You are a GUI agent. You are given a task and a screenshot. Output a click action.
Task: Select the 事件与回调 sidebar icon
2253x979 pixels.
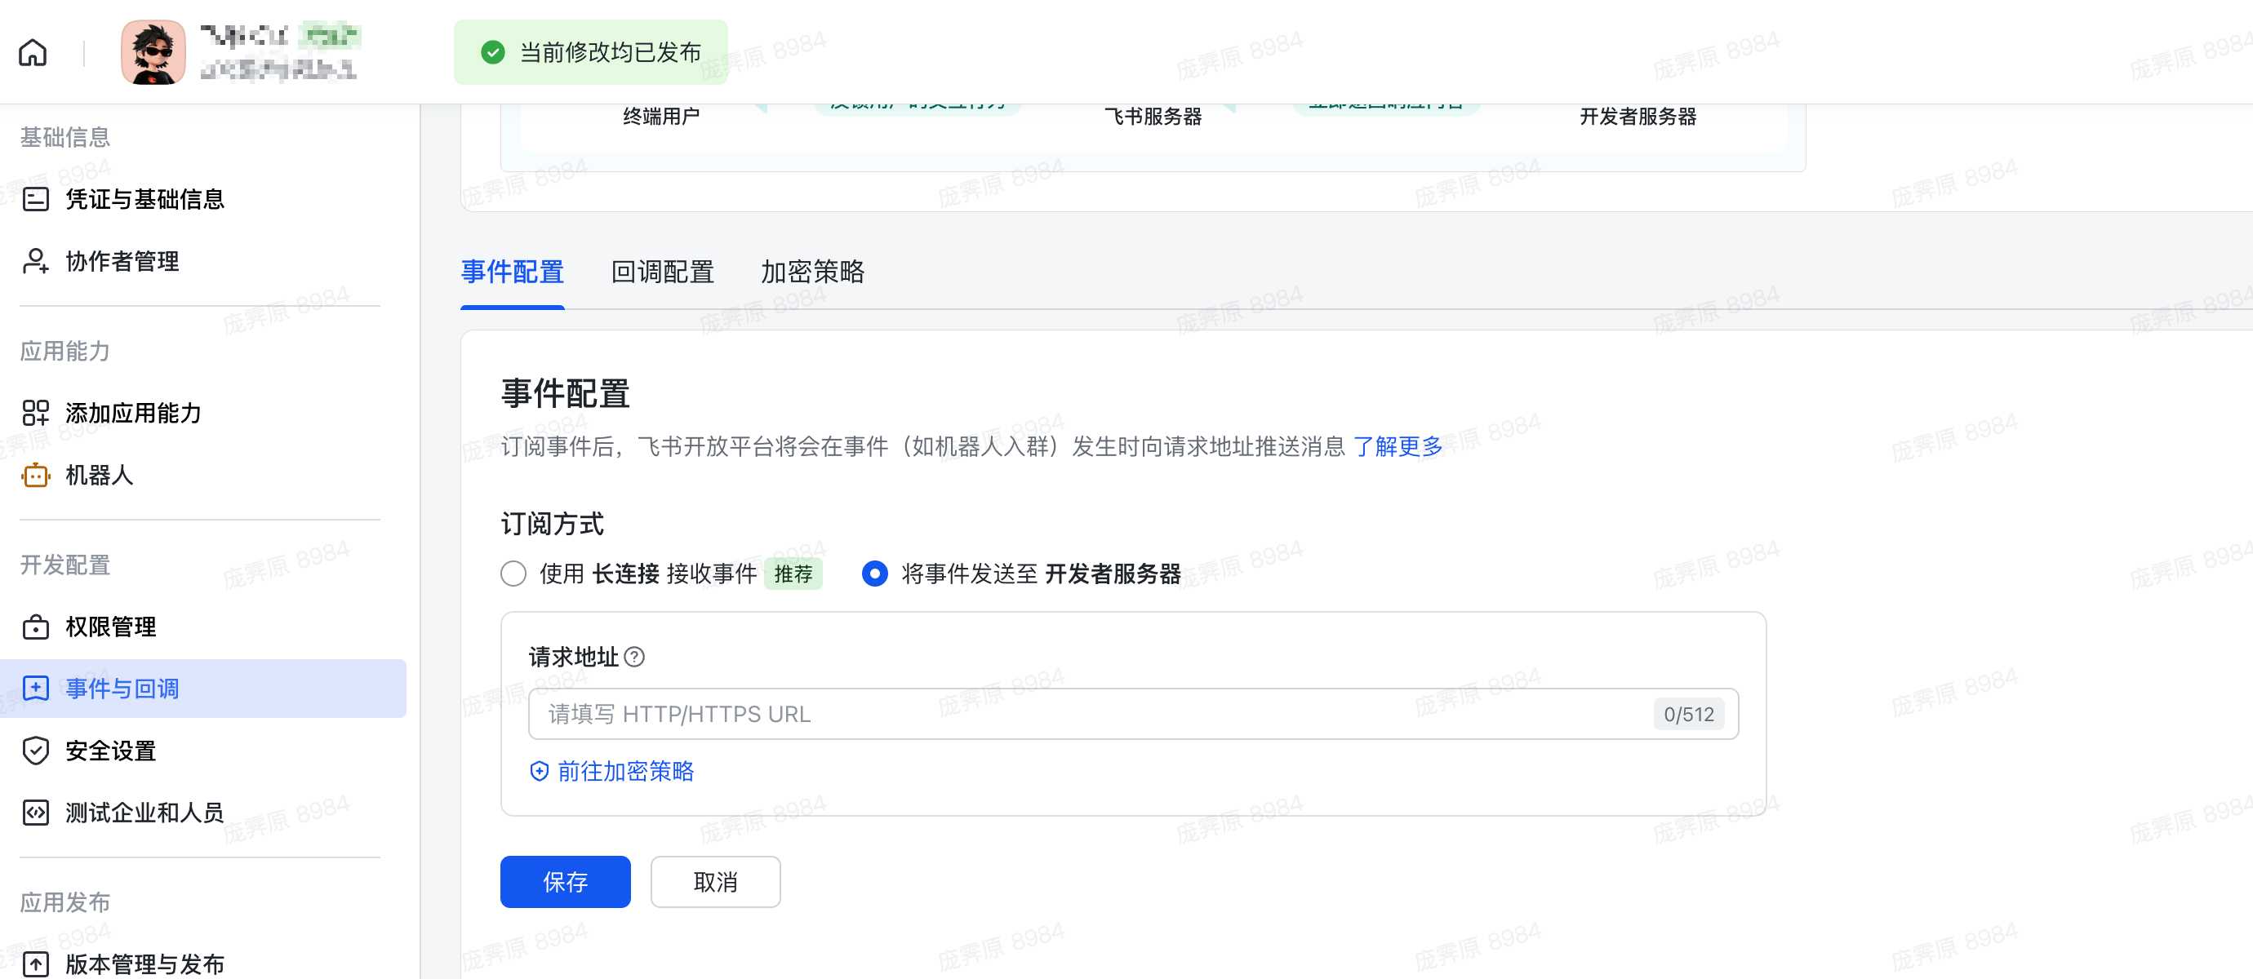point(36,689)
